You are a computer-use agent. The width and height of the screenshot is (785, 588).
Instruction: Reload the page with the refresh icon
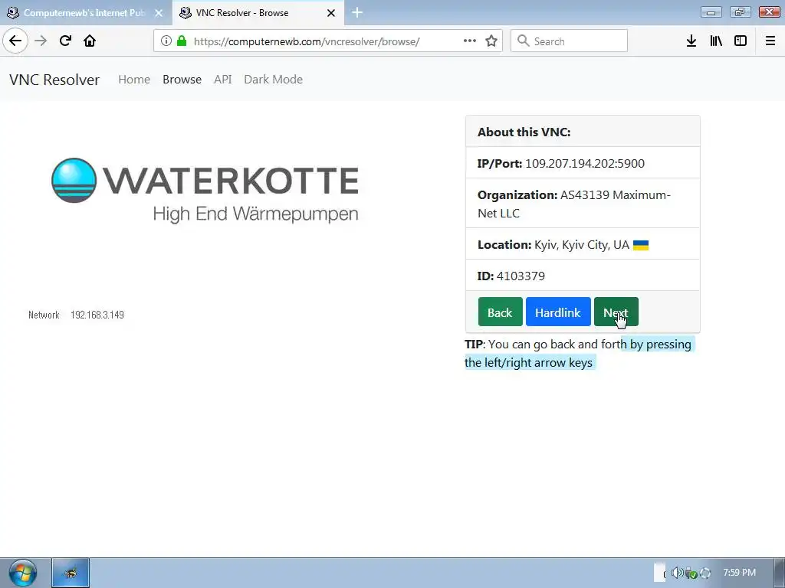pos(65,41)
